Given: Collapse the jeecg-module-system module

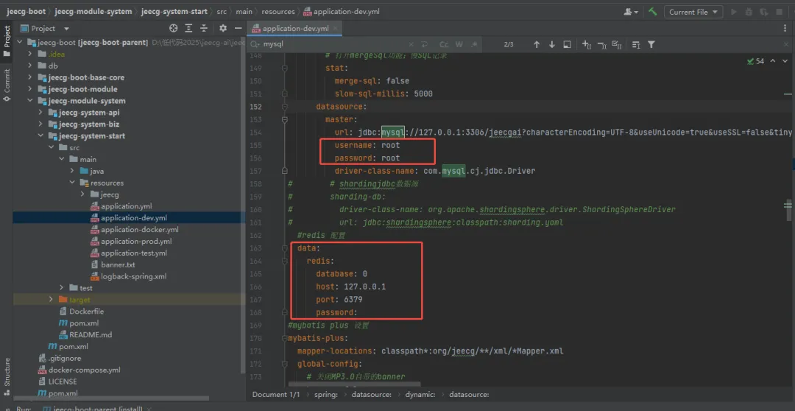Looking at the screenshot, I should [30, 100].
